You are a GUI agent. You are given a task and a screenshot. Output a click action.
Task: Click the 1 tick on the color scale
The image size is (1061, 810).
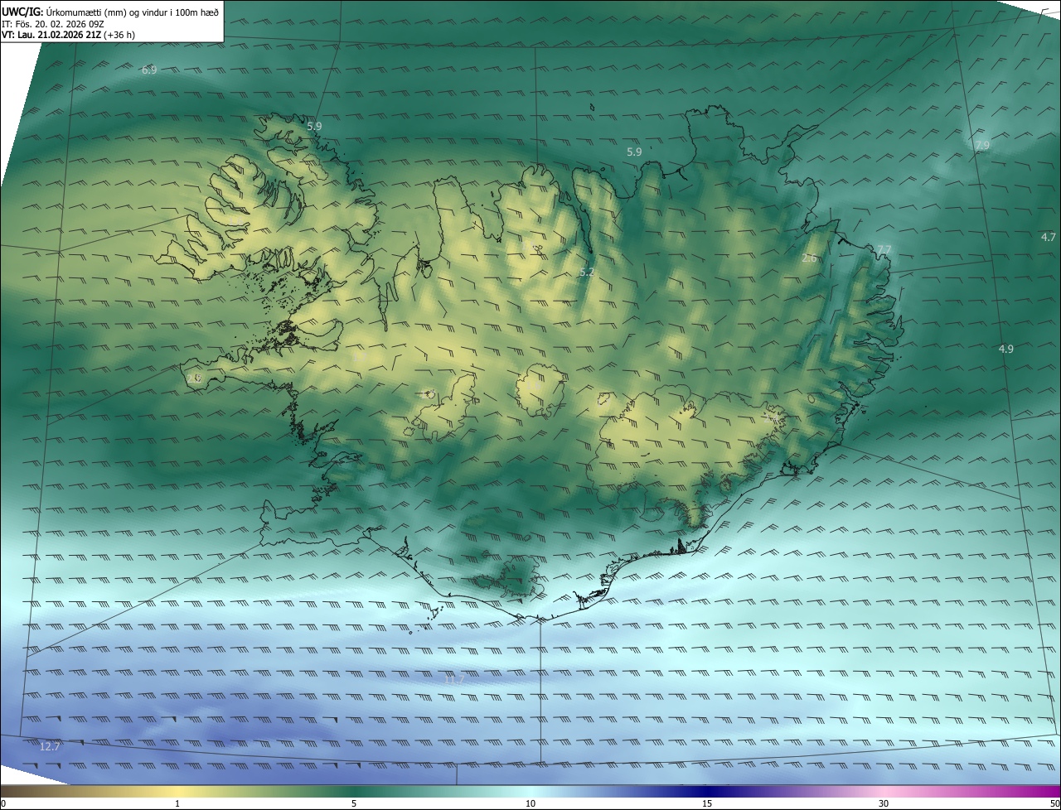(177, 803)
